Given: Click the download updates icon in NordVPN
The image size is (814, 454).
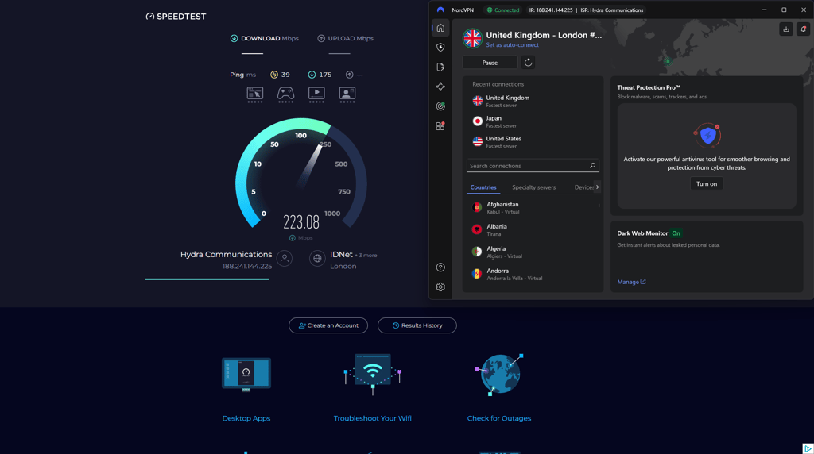Looking at the screenshot, I should pos(786,29).
